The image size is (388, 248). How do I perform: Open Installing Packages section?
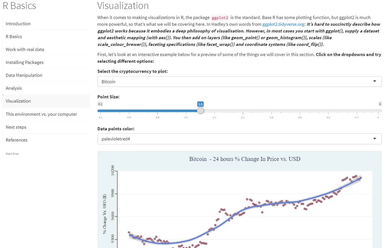(x=46, y=62)
